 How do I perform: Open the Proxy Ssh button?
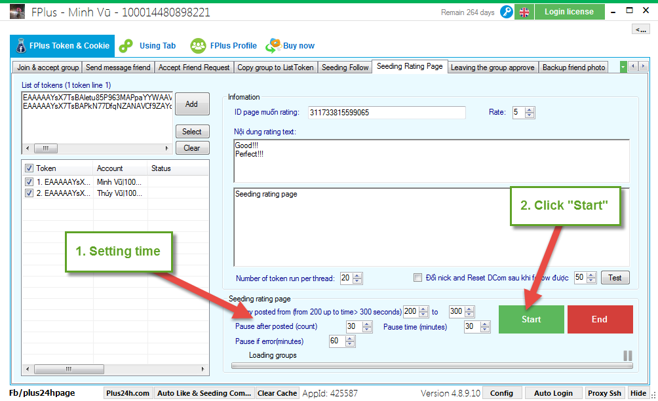coord(604,393)
